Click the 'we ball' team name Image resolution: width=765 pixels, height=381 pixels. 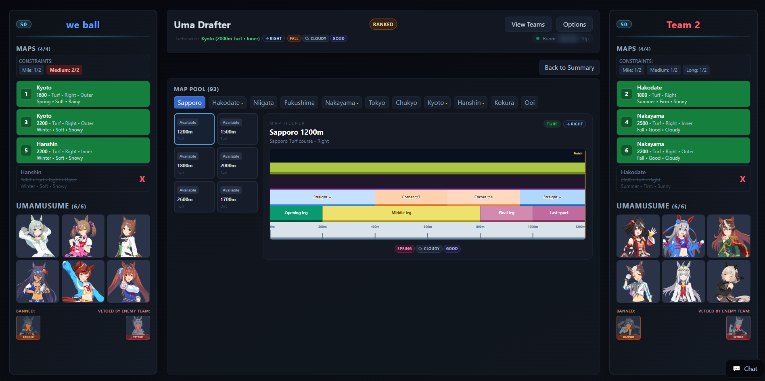(83, 25)
